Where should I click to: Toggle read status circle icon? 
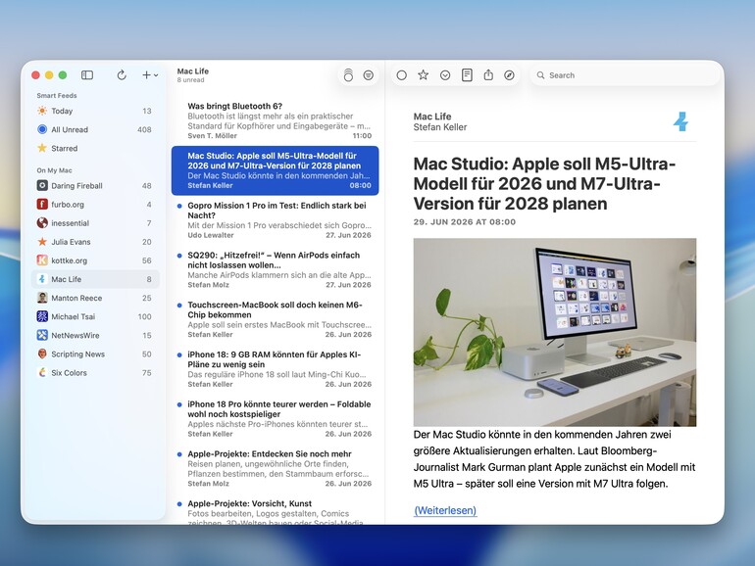click(402, 75)
